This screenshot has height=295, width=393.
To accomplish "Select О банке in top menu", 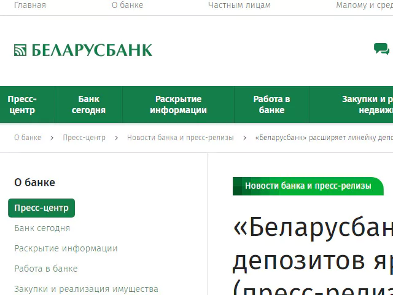I will pyautogui.click(x=127, y=6).
